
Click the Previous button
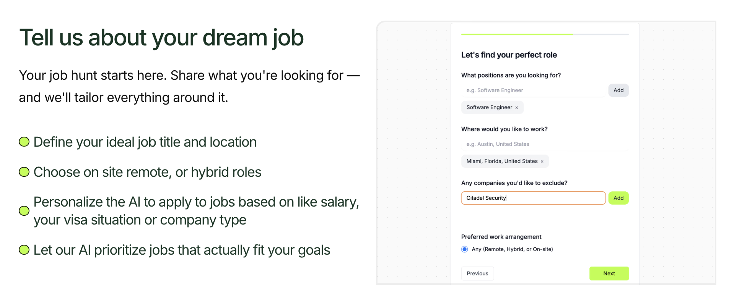(x=477, y=273)
